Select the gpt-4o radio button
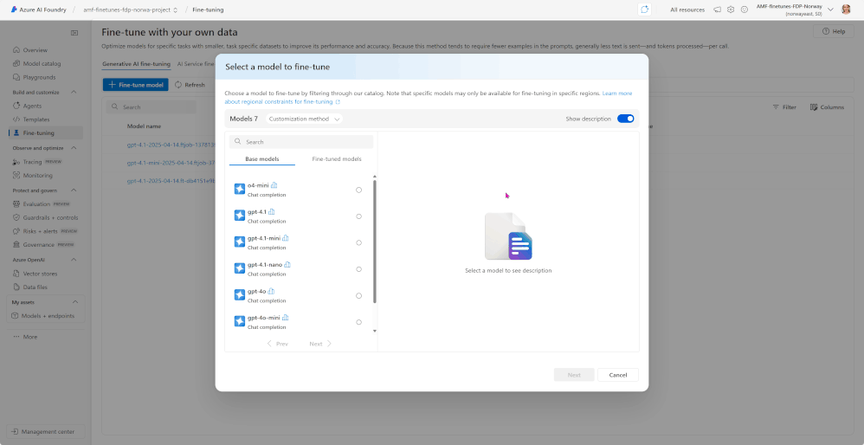 point(358,296)
